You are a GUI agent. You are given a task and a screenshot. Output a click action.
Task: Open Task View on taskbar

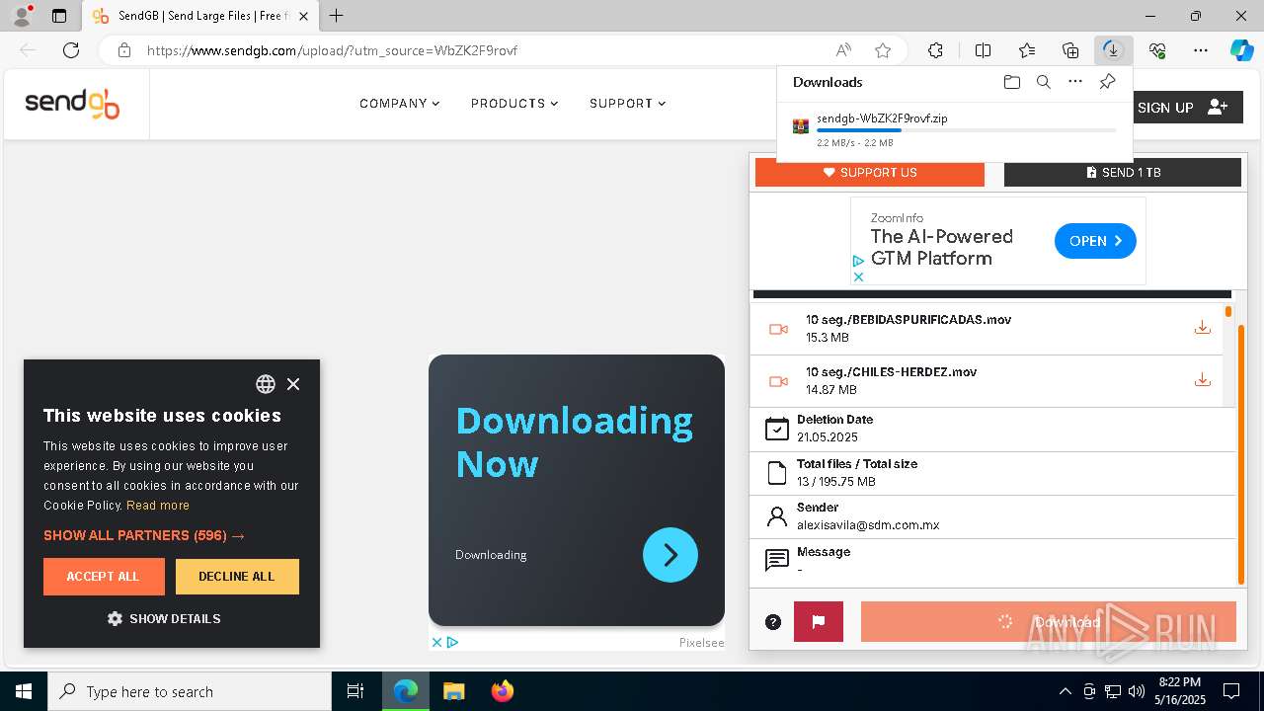point(355,691)
